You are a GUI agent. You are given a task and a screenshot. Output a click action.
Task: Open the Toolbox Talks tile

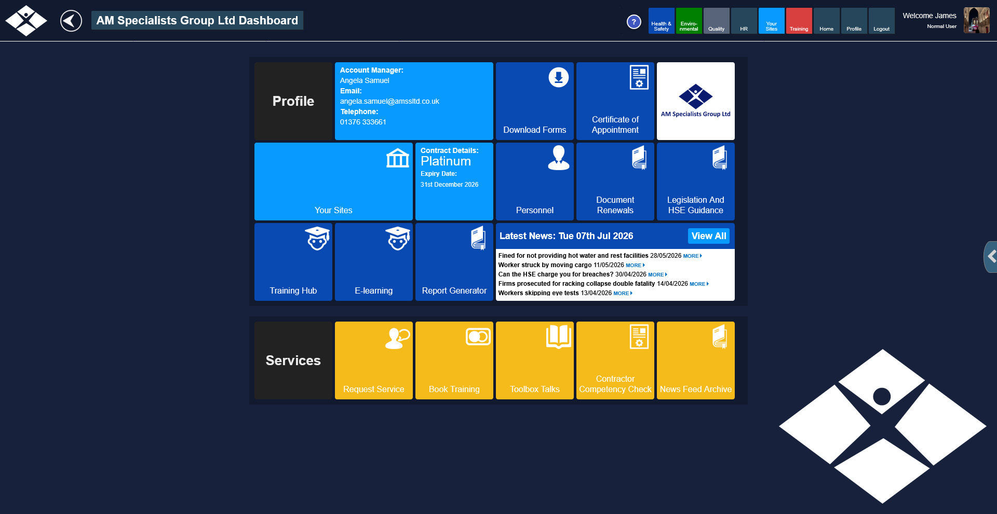[535, 360]
